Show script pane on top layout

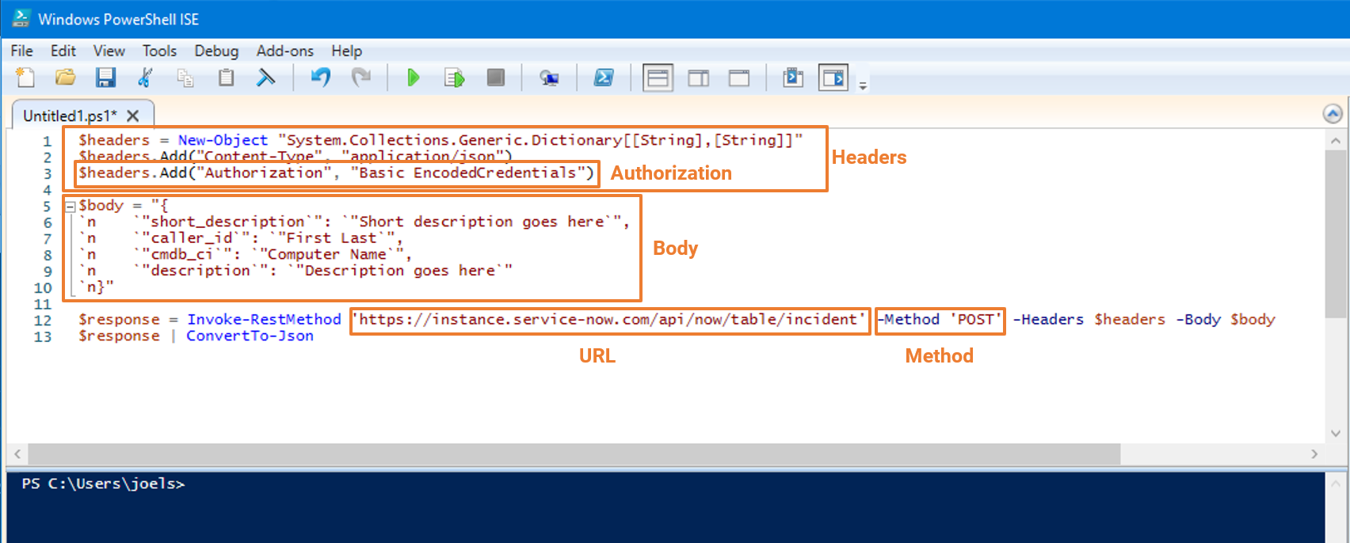[x=658, y=78]
